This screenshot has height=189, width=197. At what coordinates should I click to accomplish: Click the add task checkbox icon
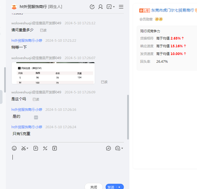pos(109,7)
